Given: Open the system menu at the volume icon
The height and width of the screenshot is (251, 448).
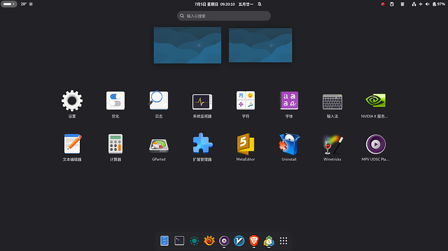Looking at the screenshot, I should click(x=427, y=4).
